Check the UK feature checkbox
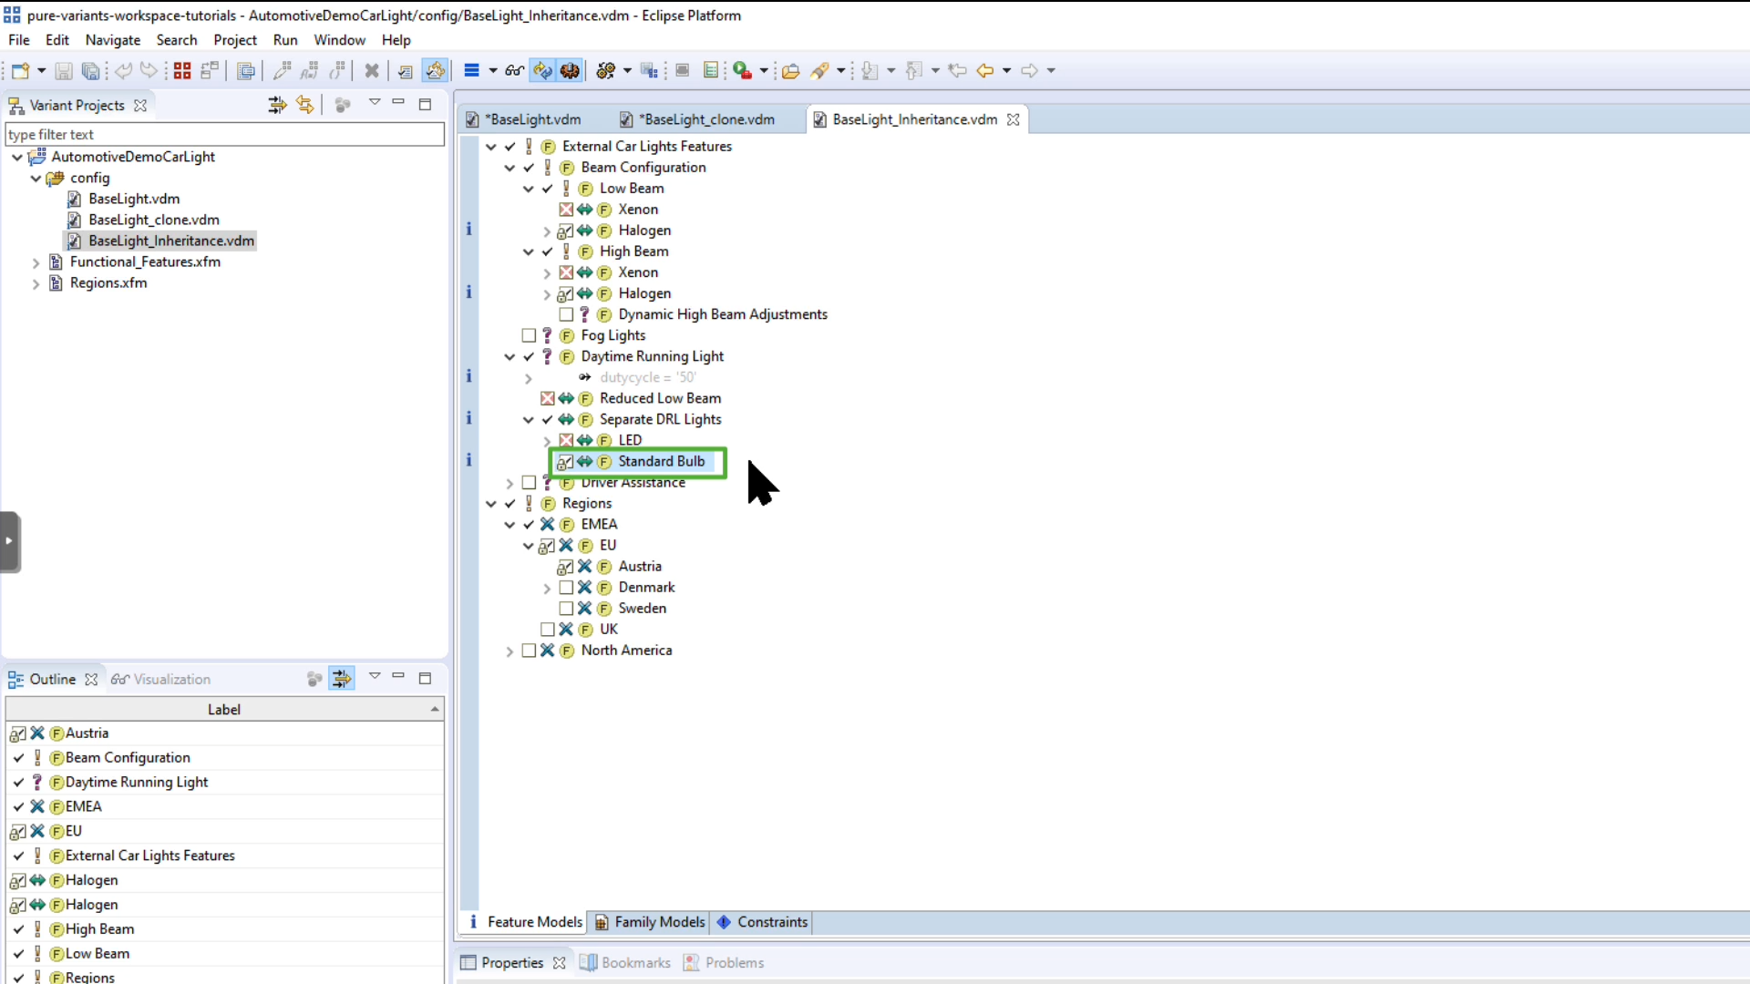This screenshot has width=1750, height=984. 547,630
